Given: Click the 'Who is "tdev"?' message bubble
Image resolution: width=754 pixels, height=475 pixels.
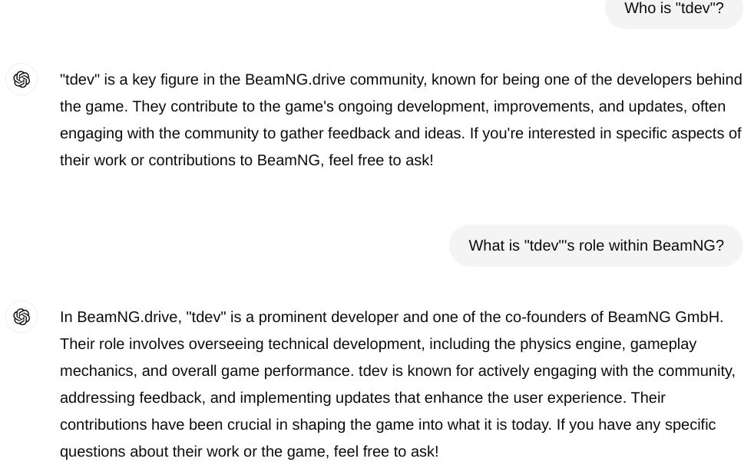Looking at the screenshot, I should [673, 9].
